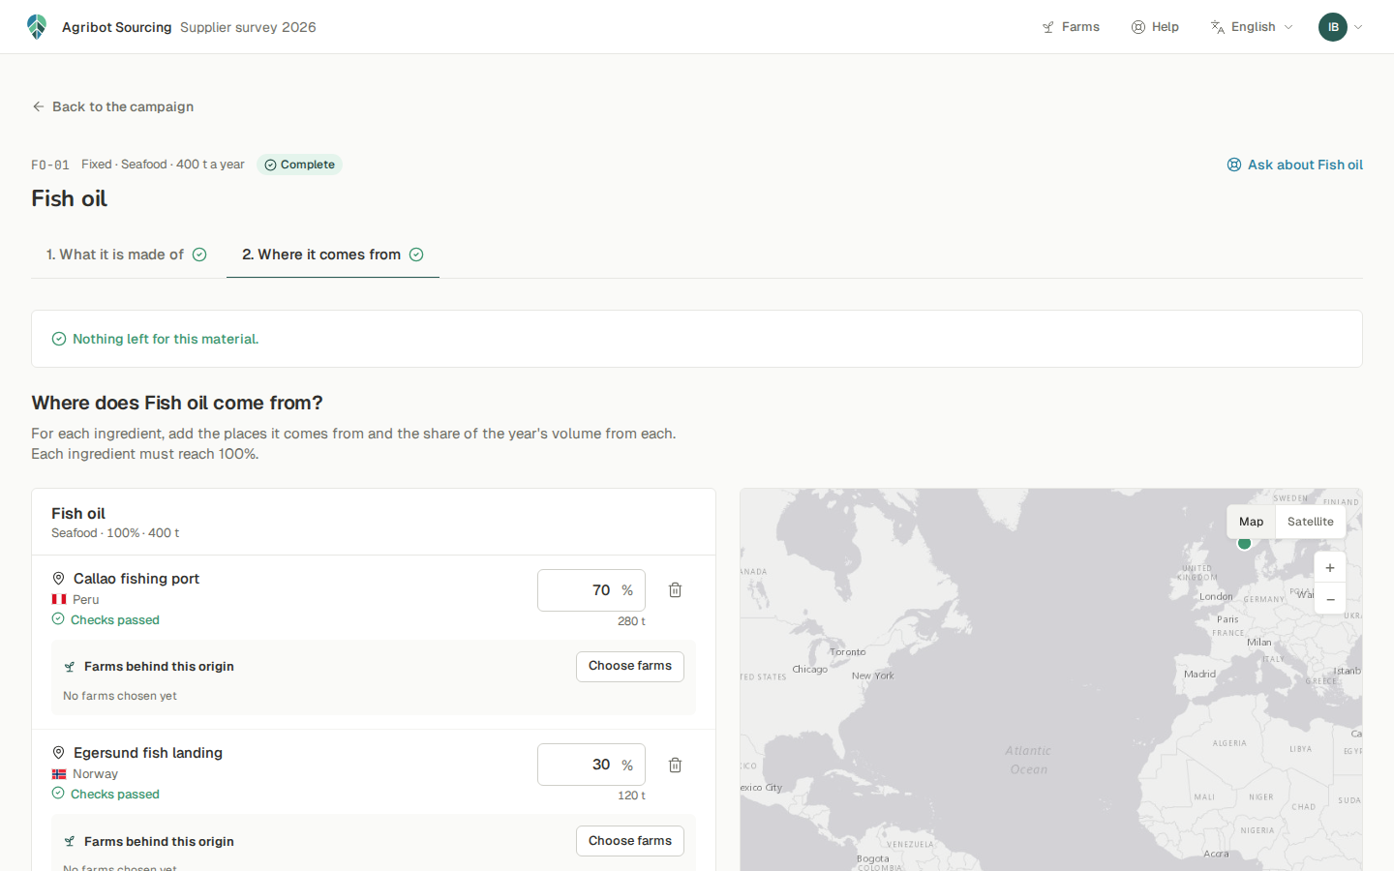1394x871 pixels.
Task: Click the Agribot Sourcing leaf logo
Action: tap(37, 27)
